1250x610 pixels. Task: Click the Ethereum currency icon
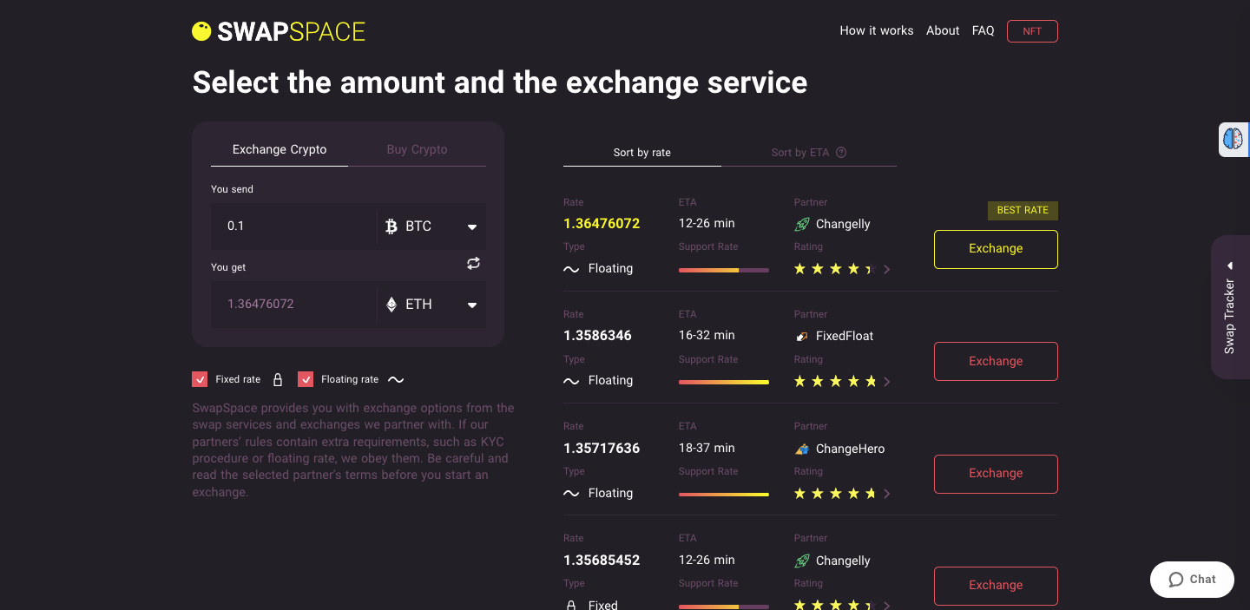click(391, 305)
